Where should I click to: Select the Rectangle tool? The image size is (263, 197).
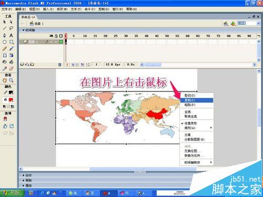(11, 42)
